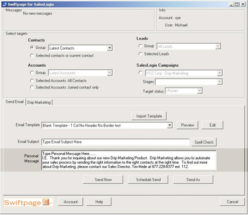
Task: Click the 'Account: spe' info text
Action: click(x=169, y=18)
